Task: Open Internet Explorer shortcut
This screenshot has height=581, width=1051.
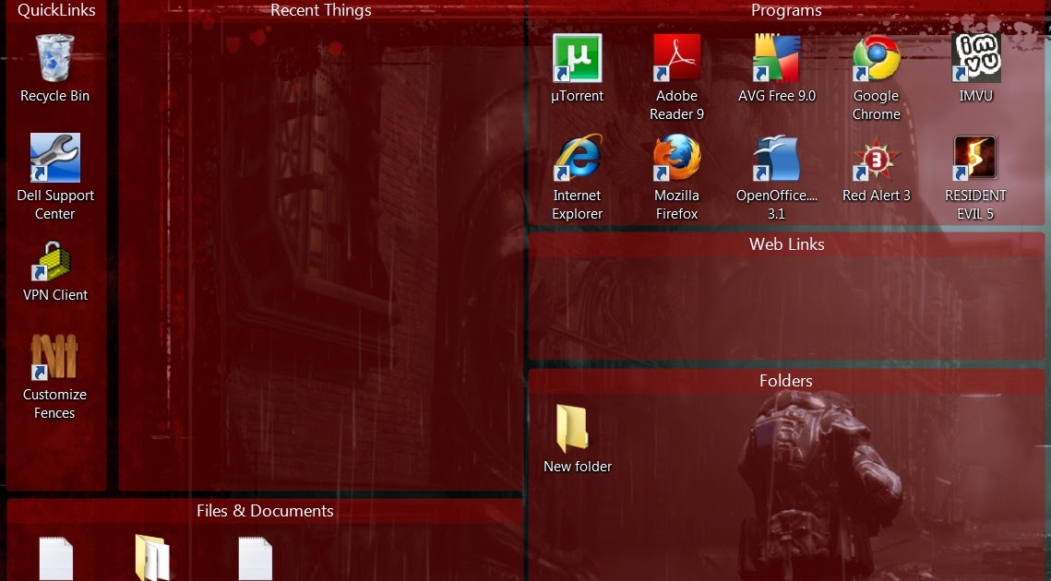Action: (577, 158)
